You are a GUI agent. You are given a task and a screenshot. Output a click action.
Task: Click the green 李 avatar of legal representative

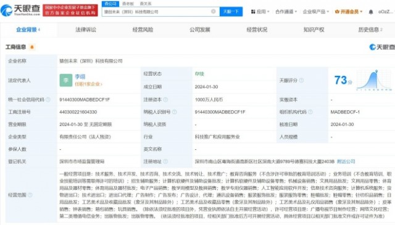click(x=66, y=80)
